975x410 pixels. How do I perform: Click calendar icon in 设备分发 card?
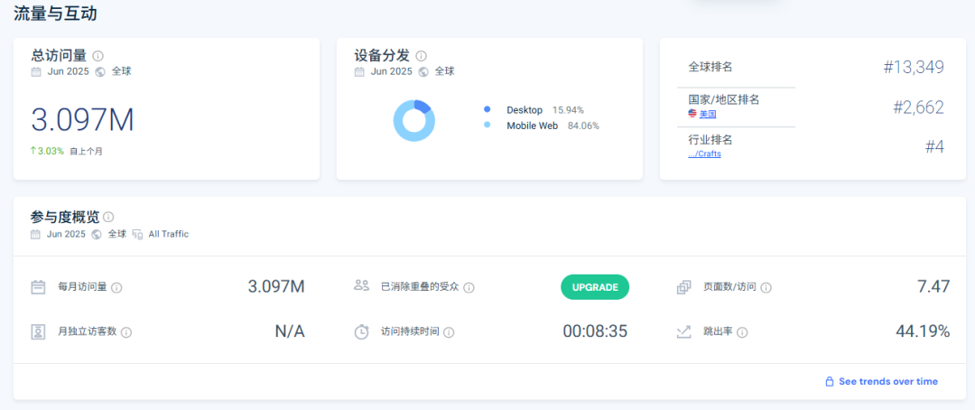(x=359, y=71)
